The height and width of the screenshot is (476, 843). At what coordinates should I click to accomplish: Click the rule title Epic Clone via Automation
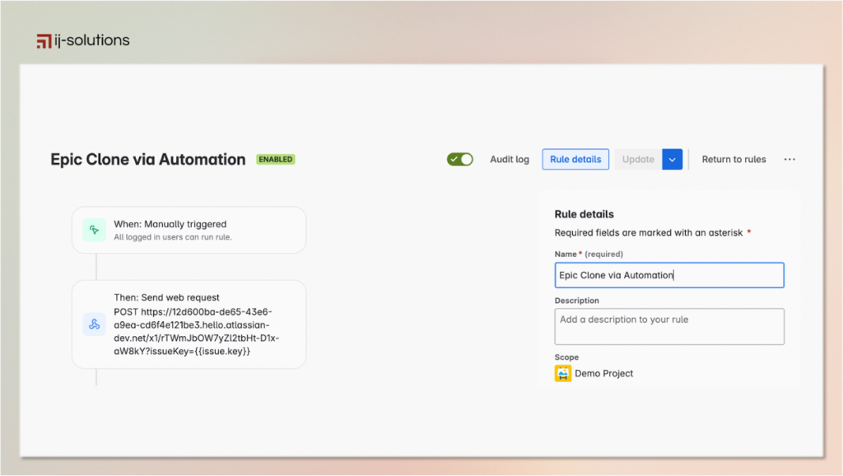[x=147, y=159]
